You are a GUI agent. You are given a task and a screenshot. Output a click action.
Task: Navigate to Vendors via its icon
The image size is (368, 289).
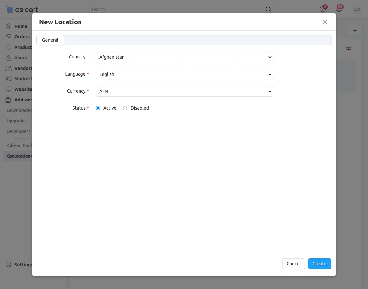coord(9,68)
